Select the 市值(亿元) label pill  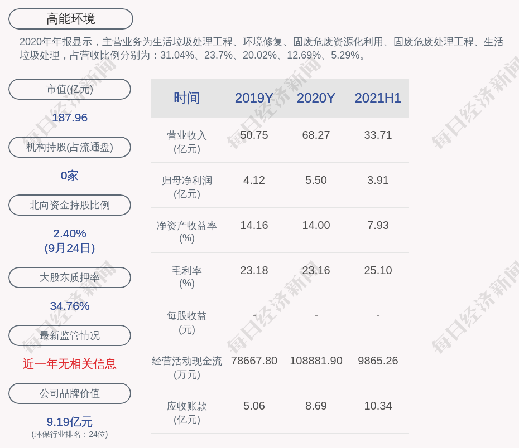coord(70,89)
